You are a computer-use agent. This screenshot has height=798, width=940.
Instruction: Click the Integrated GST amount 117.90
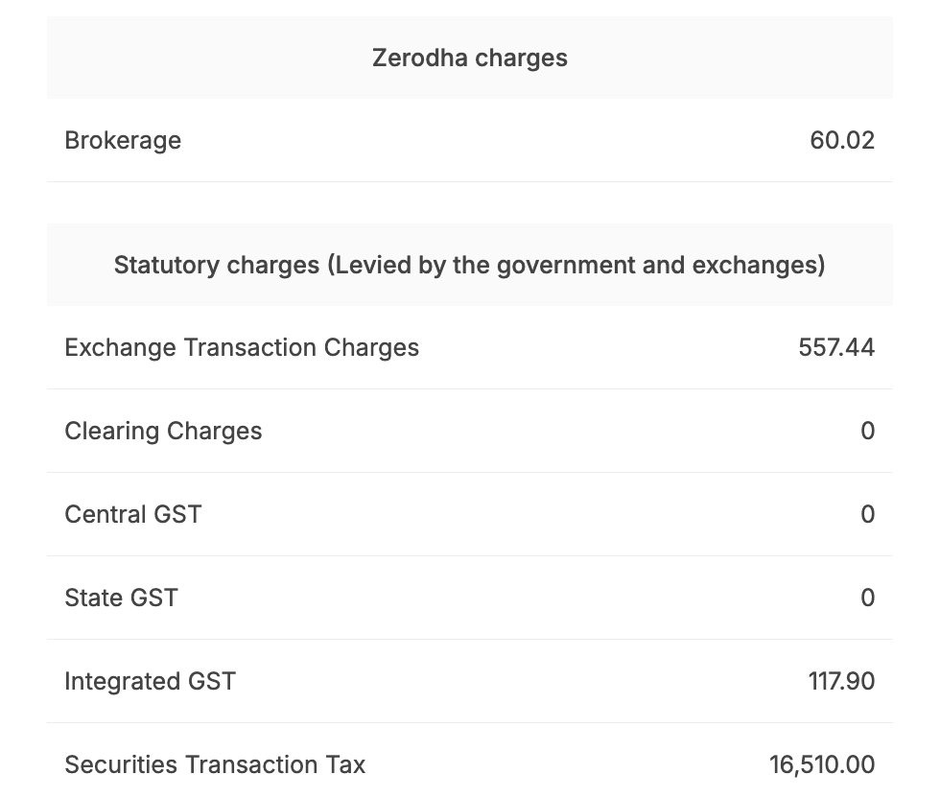point(841,681)
